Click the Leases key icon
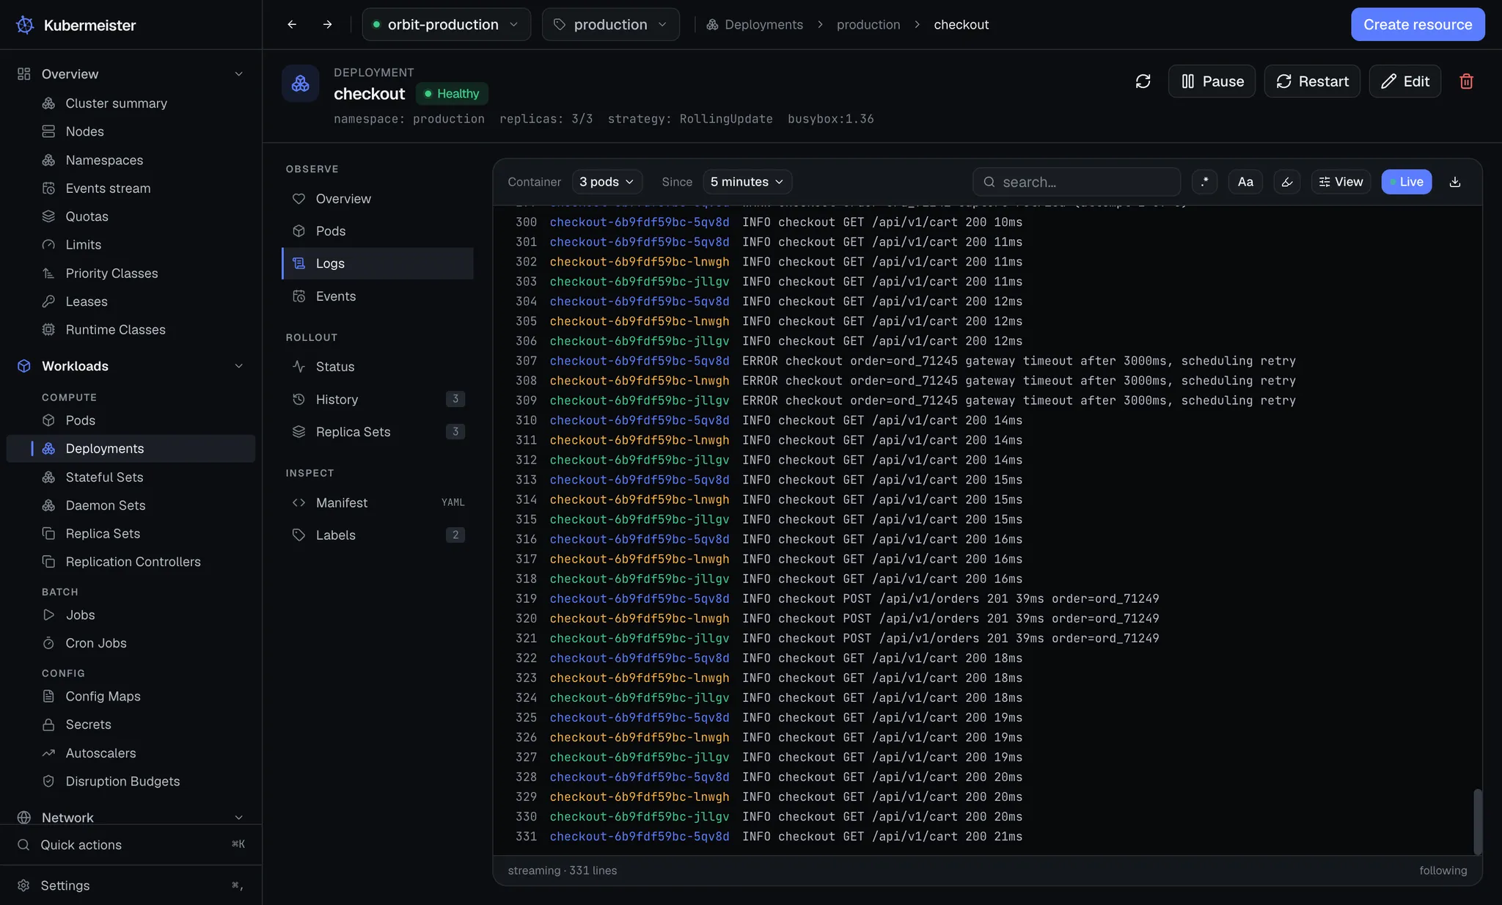This screenshot has width=1502, height=905. (x=48, y=301)
